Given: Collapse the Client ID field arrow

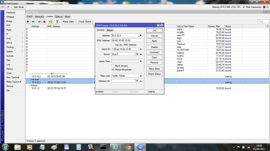Looking at the screenshot, I should (141, 49).
